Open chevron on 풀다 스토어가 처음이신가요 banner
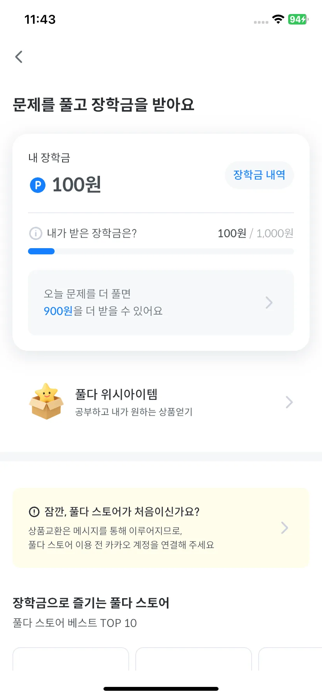The height and width of the screenshot is (697, 322). pyautogui.click(x=285, y=528)
